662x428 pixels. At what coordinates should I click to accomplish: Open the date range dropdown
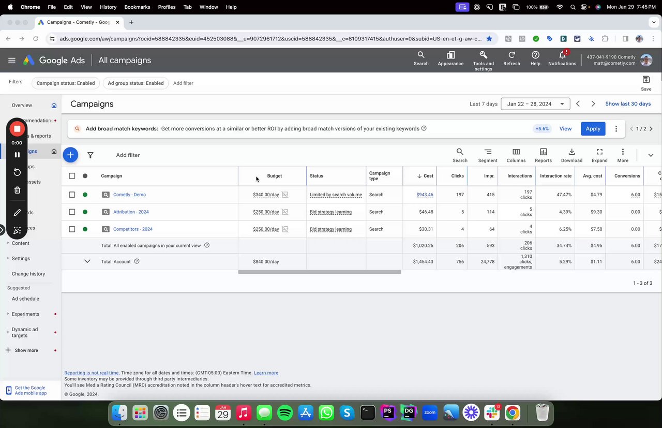point(535,104)
